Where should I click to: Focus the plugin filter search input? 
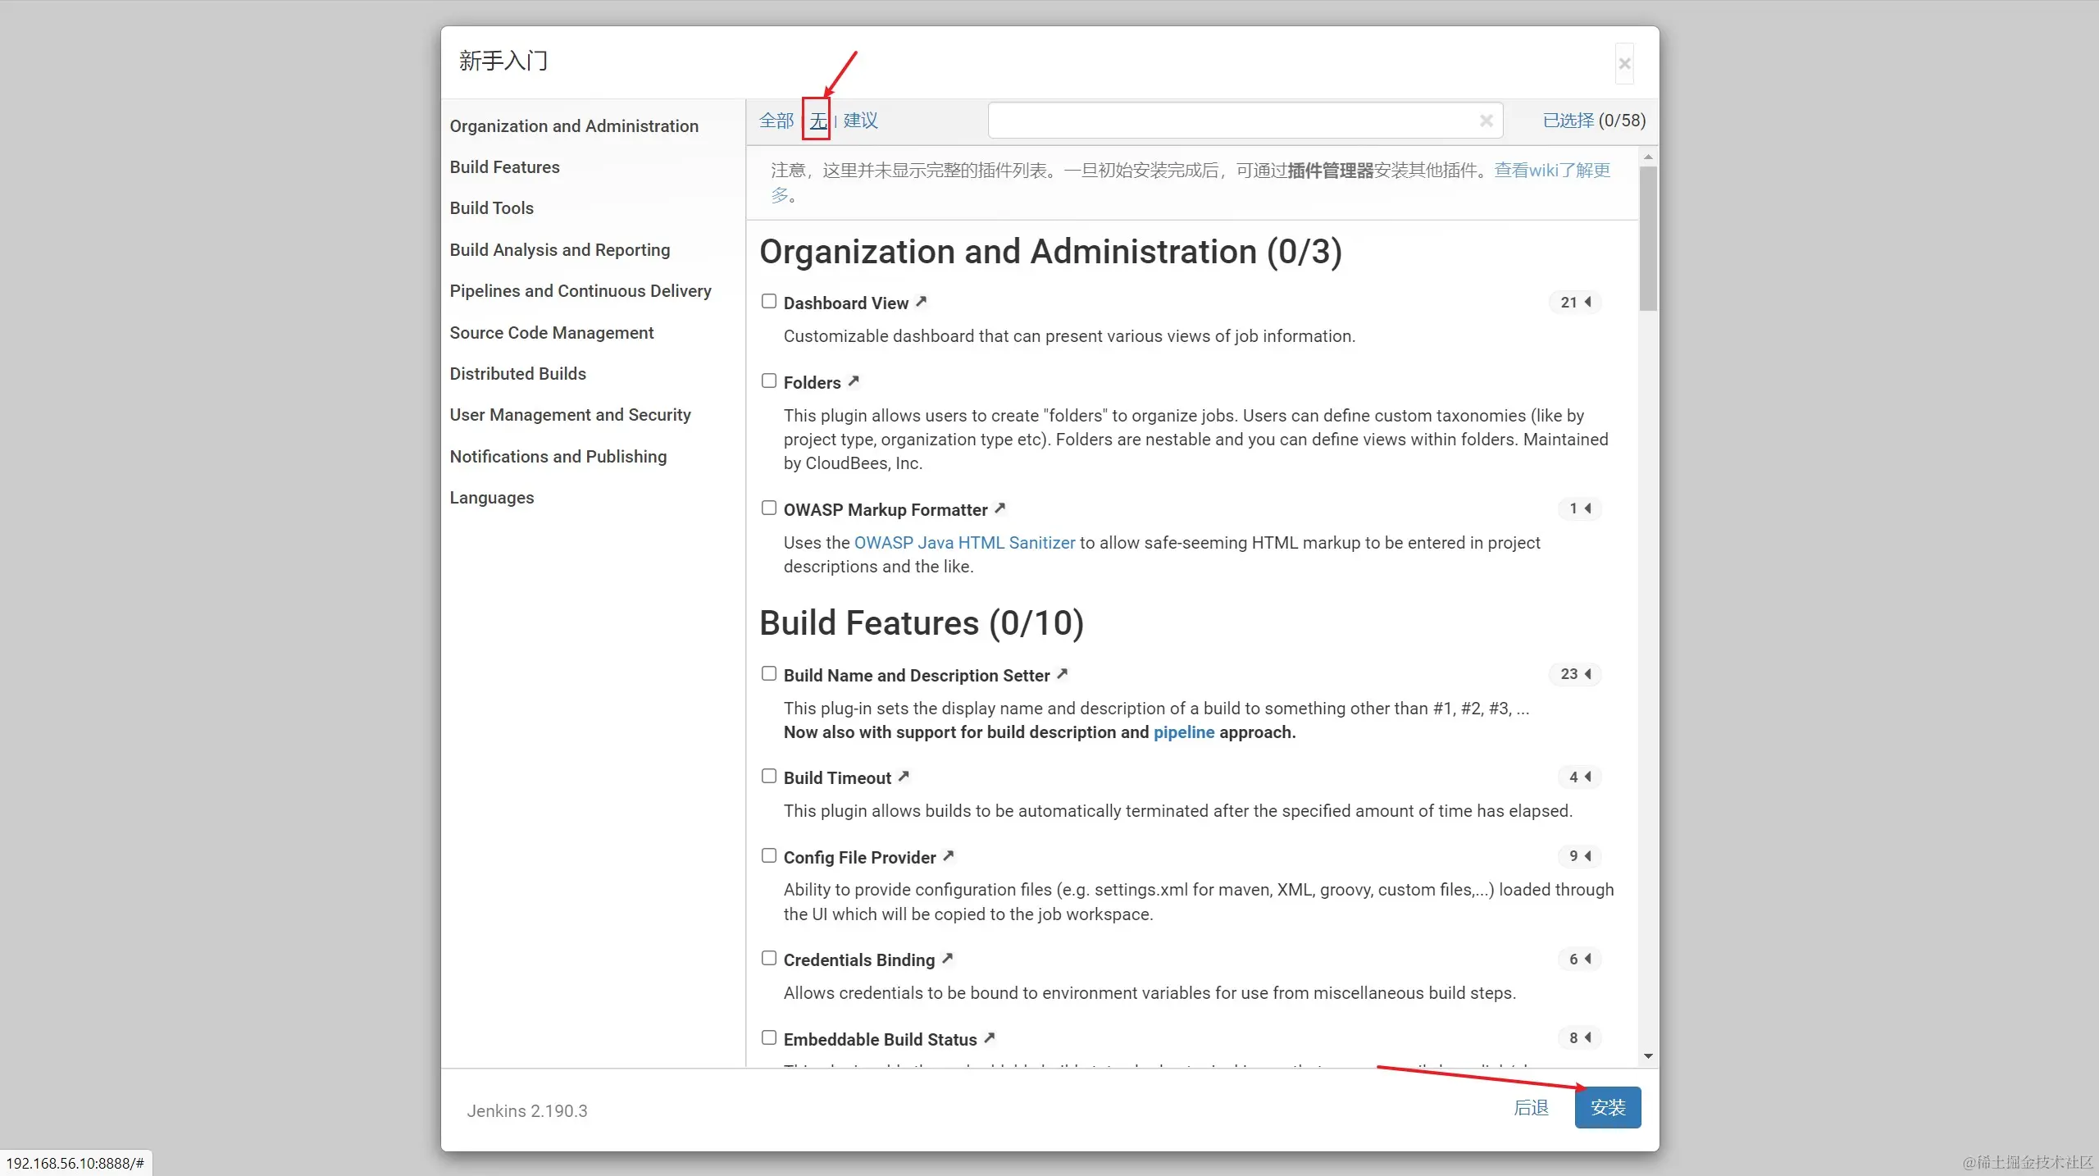(1230, 121)
